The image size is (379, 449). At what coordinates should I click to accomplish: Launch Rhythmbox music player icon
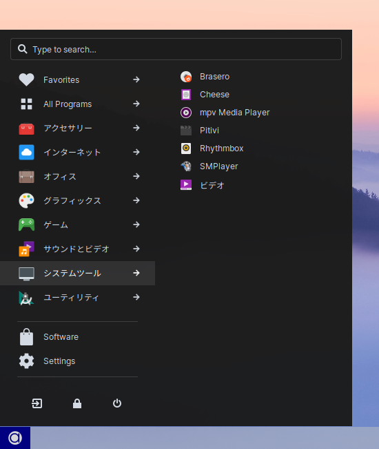186,149
